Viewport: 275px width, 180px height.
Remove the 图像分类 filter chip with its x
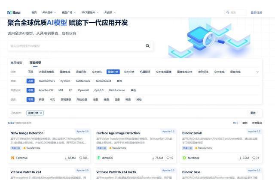coord(41,113)
